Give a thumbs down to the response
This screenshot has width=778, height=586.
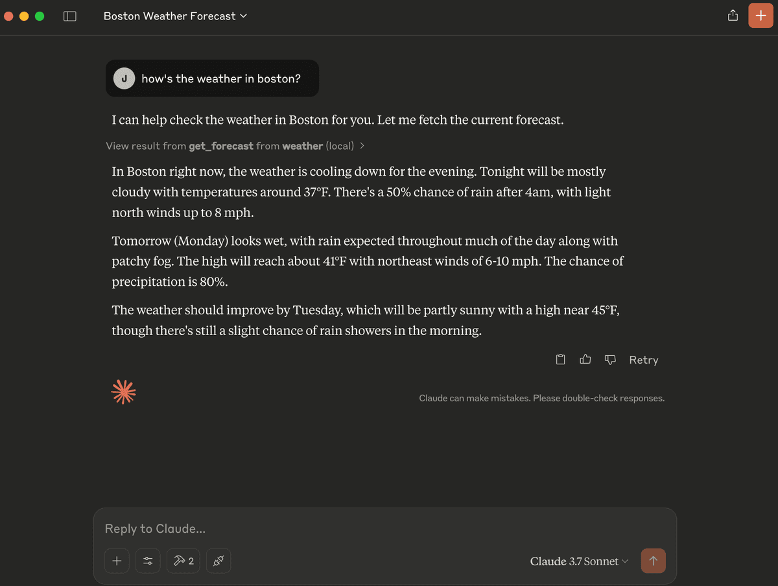610,359
